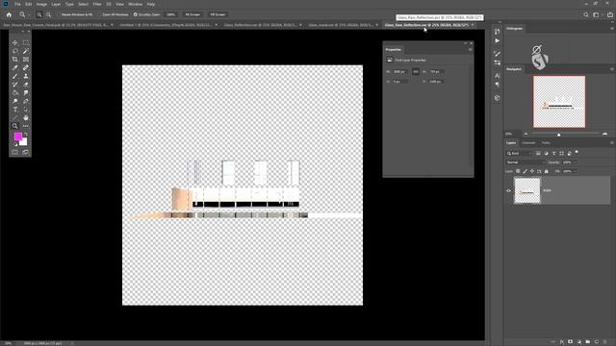Hide the RGBA layer with eye icon

point(509,190)
